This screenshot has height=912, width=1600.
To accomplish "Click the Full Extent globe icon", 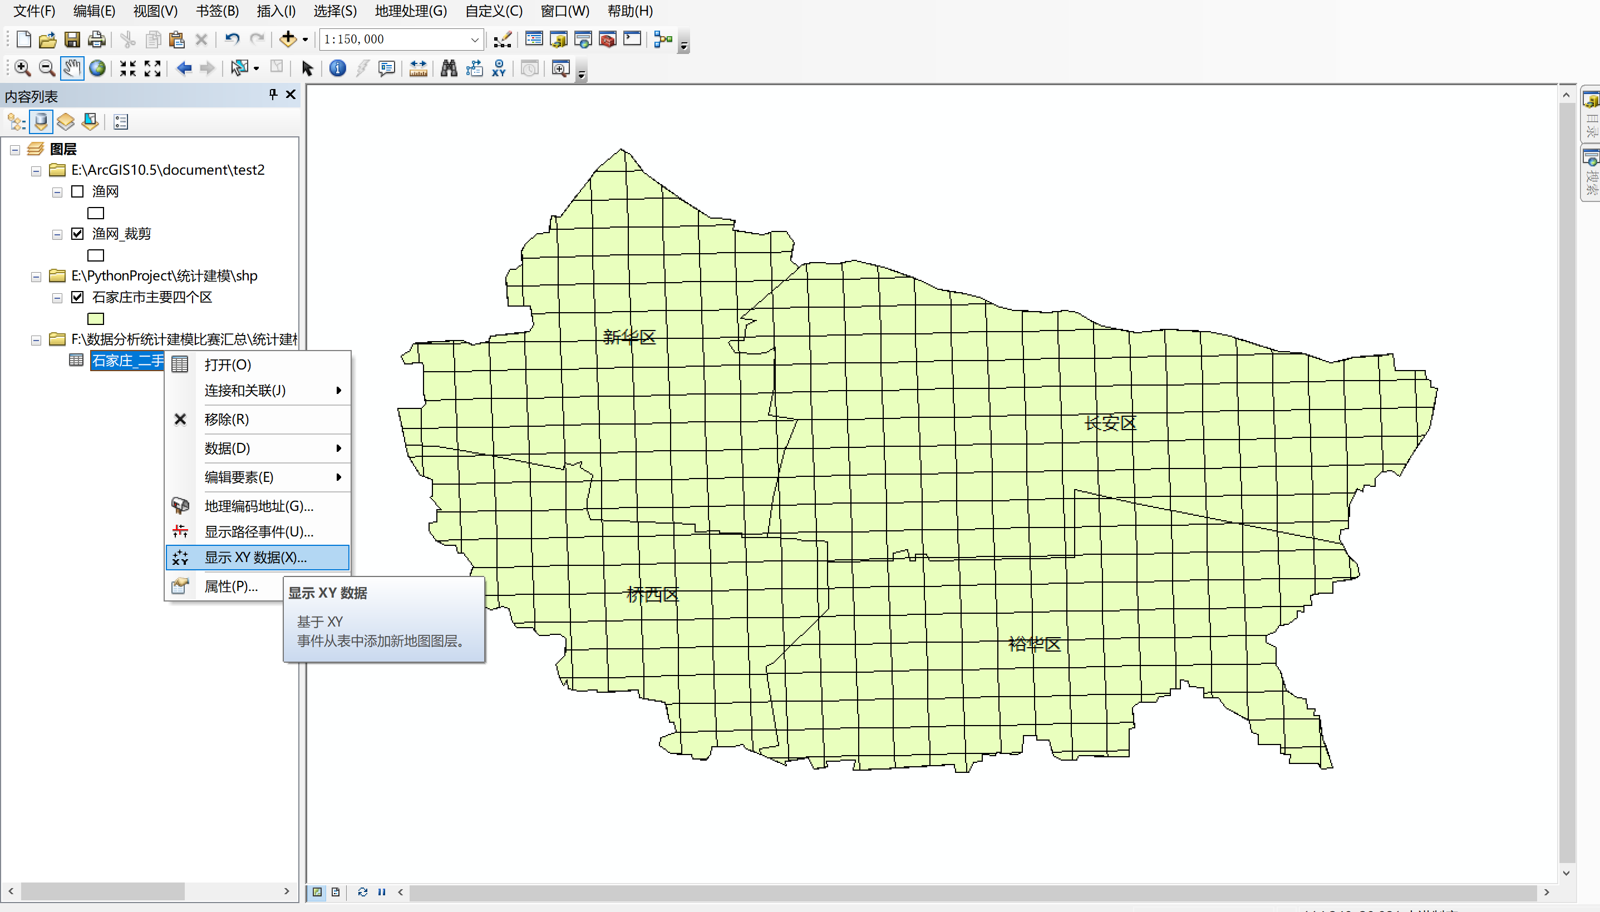I will (97, 68).
